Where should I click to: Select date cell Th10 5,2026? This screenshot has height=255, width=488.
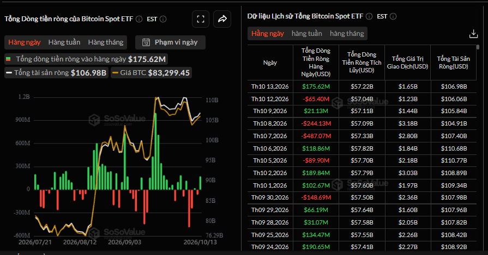[270, 160]
